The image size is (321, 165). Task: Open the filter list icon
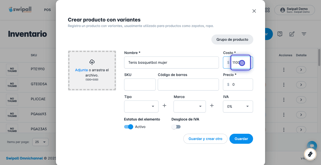point(304,34)
